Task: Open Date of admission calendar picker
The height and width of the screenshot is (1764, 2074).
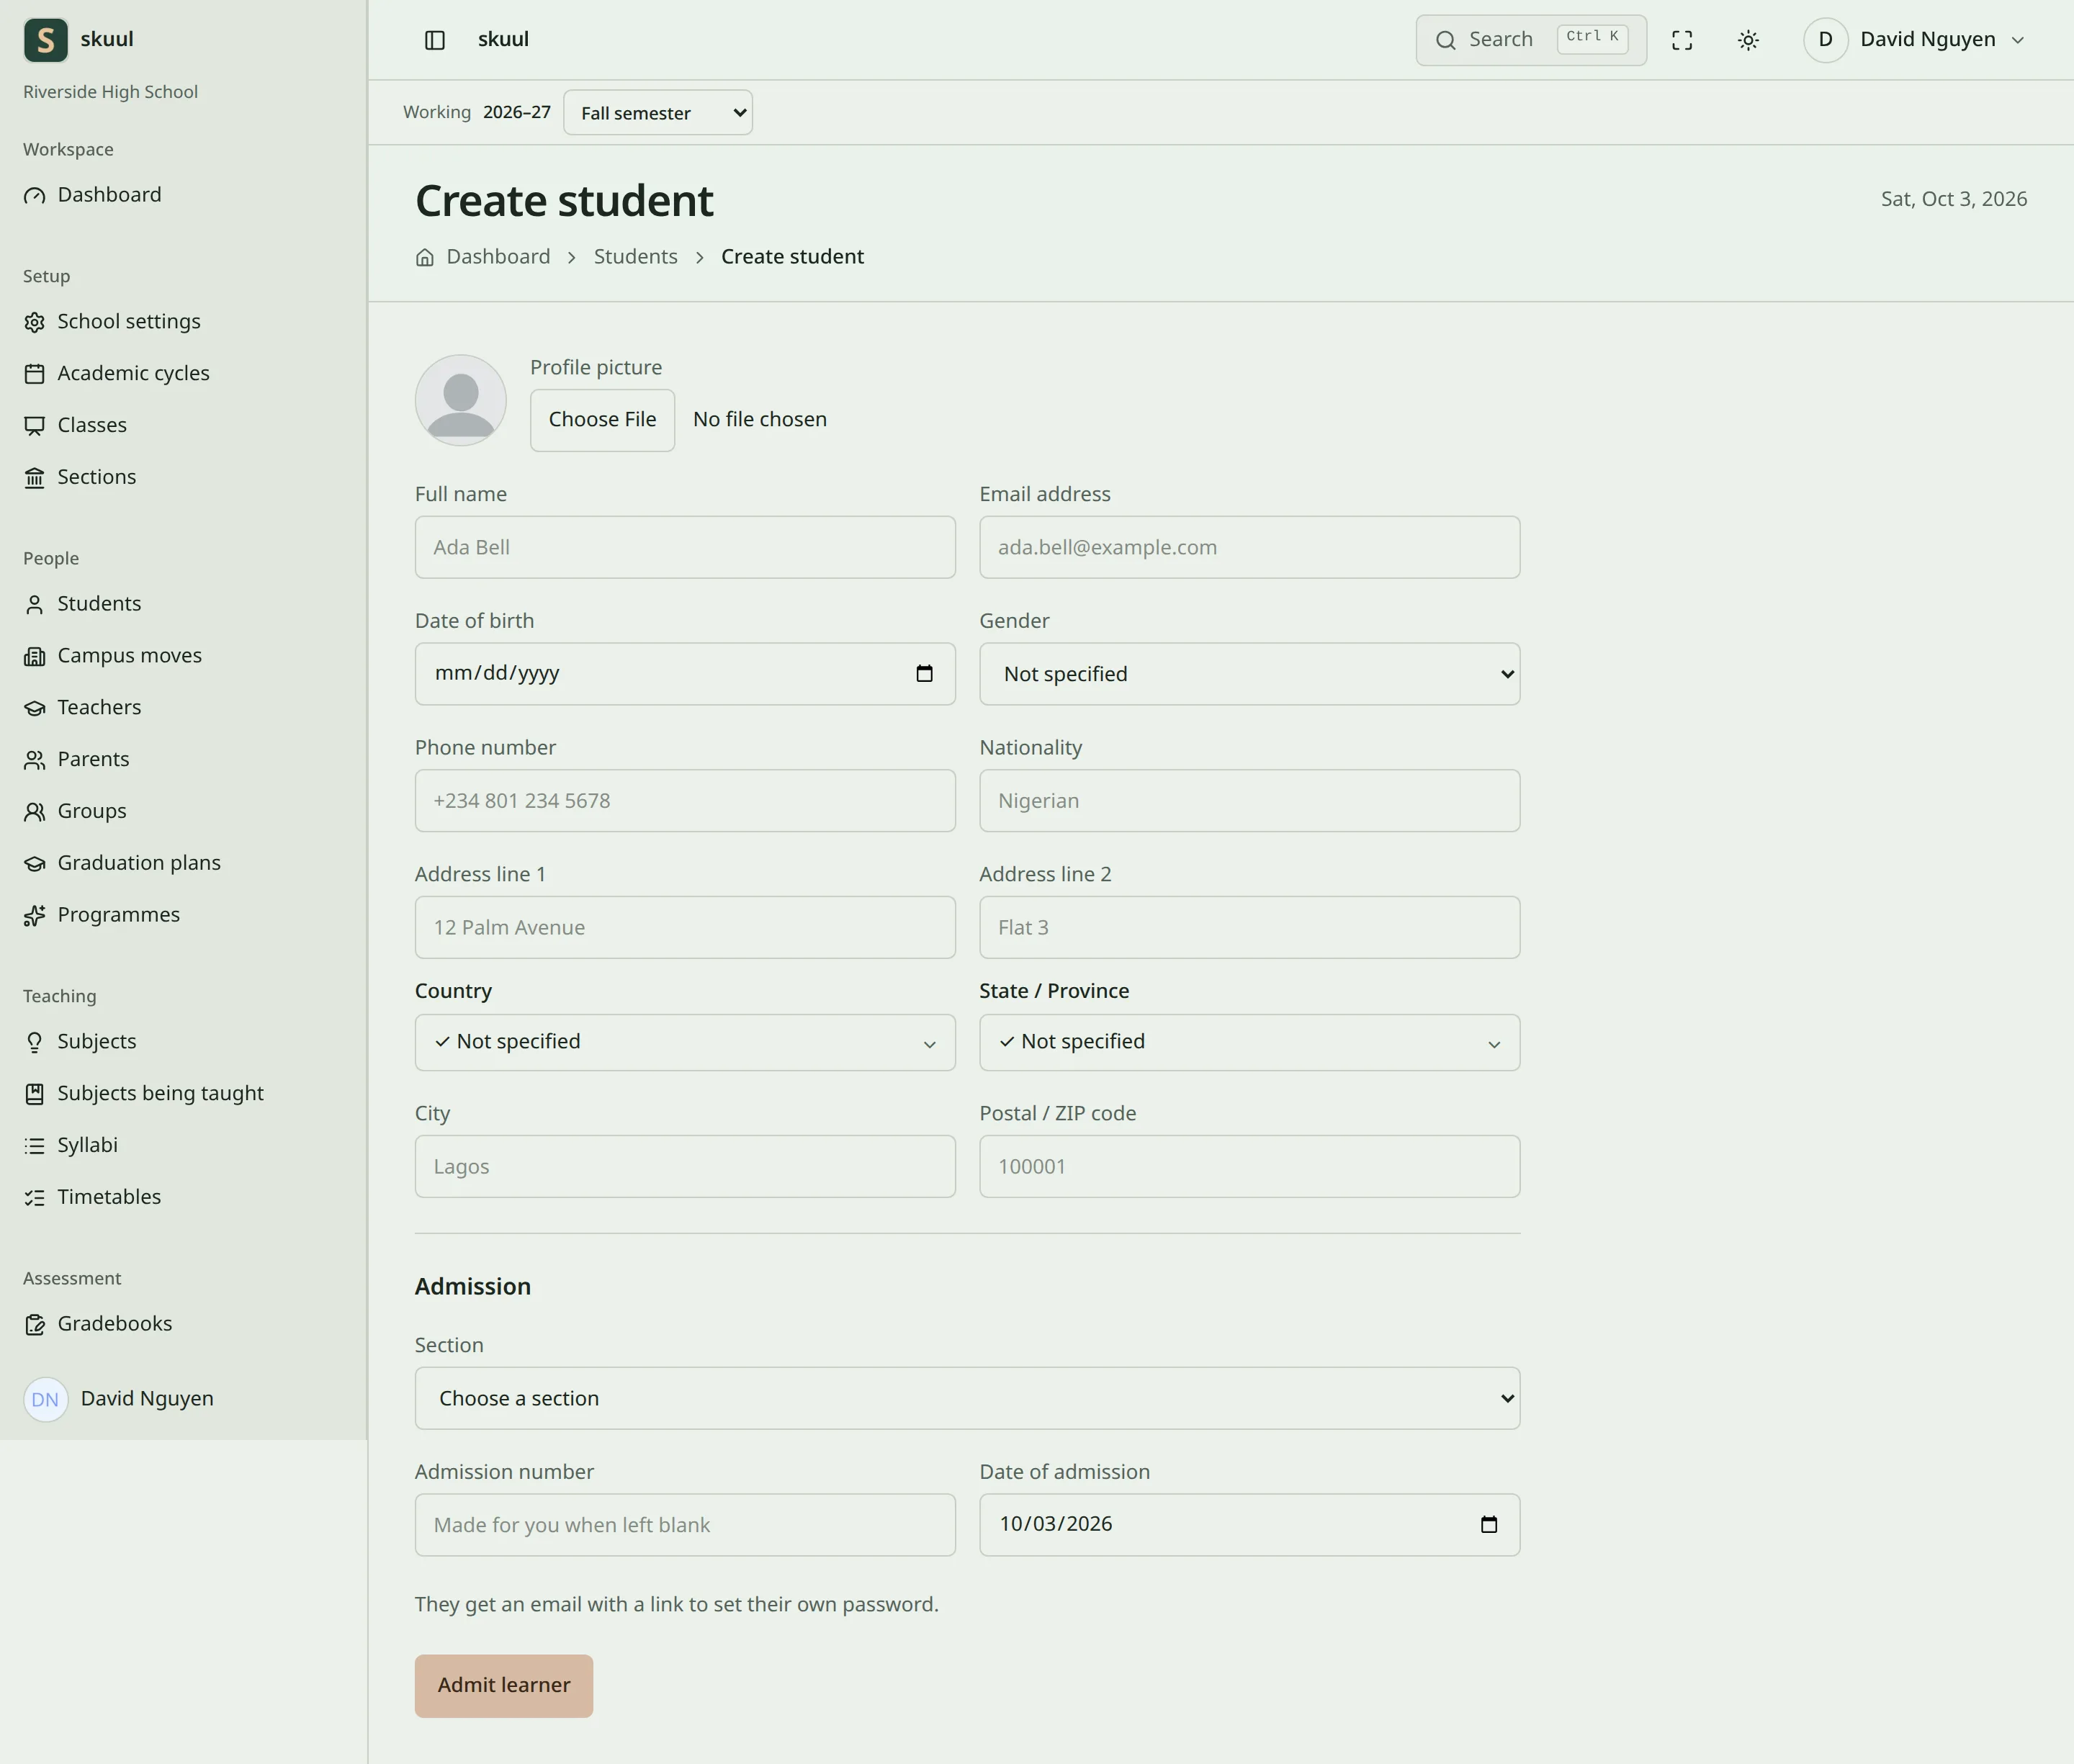Action: tap(1489, 1525)
